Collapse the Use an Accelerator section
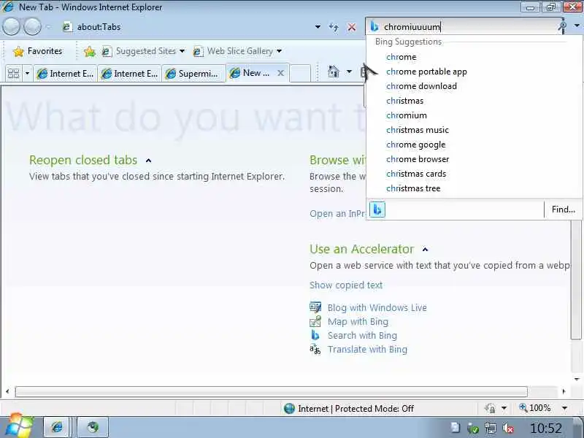584x438 pixels. tap(425, 250)
